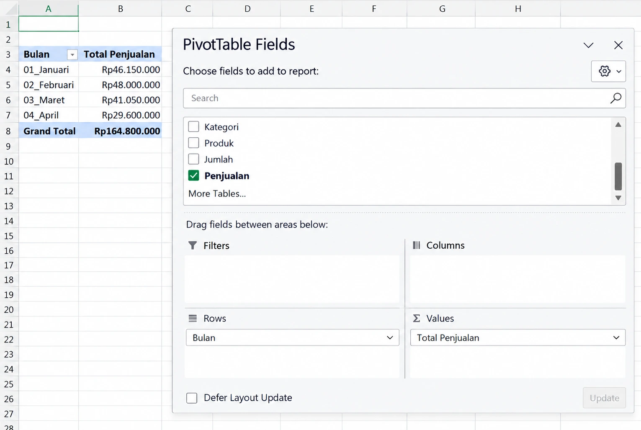Click the empty Filters drop area
Screen dimensions: 641x430
(x=292, y=279)
